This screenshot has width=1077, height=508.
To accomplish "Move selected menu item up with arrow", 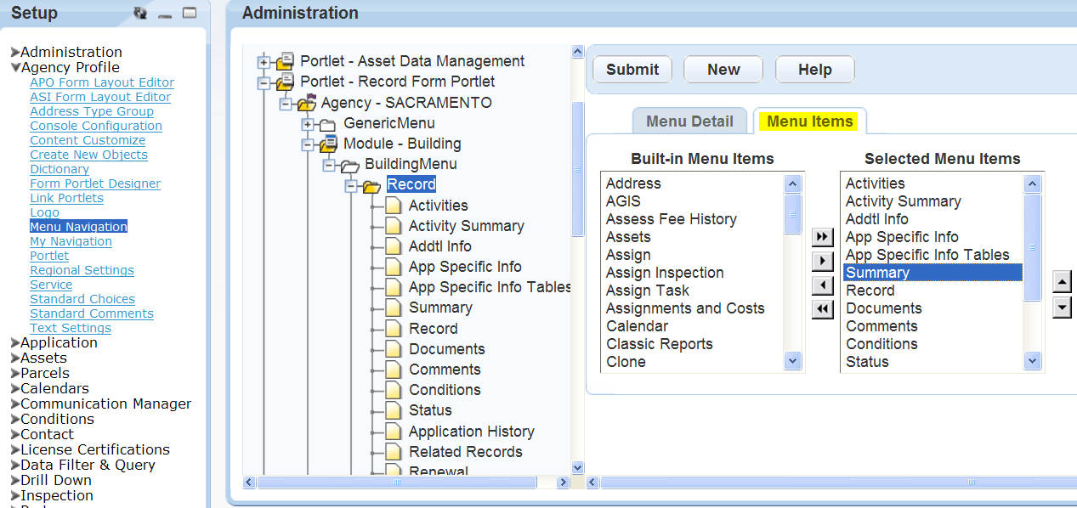I will tap(1062, 282).
